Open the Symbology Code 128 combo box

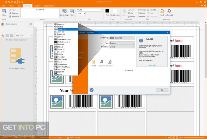122,38
